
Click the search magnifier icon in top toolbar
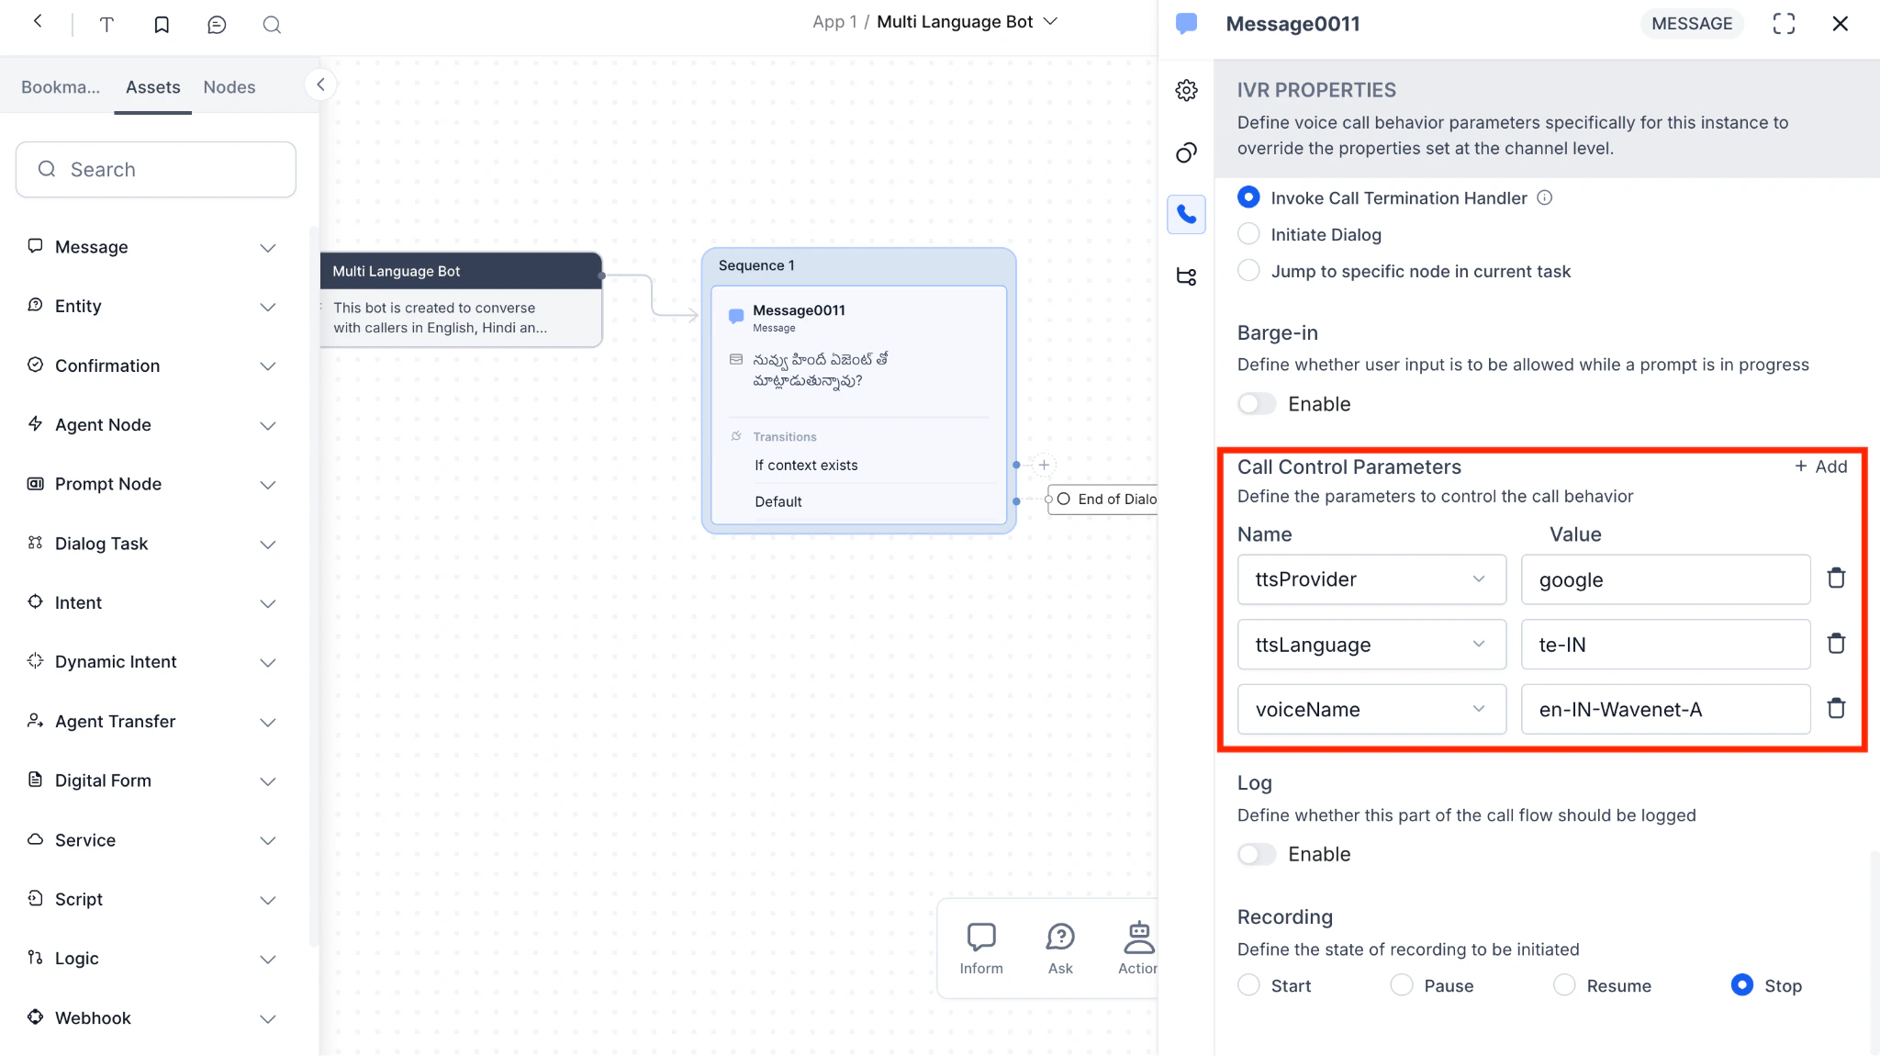click(272, 25)
